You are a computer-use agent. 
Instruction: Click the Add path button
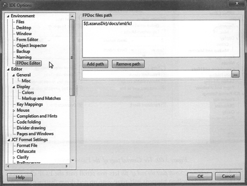(95, 64)
